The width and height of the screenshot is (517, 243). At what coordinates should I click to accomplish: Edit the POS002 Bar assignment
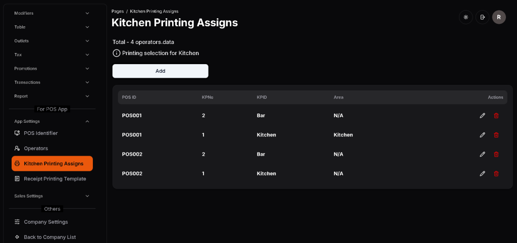coord(482,154)
